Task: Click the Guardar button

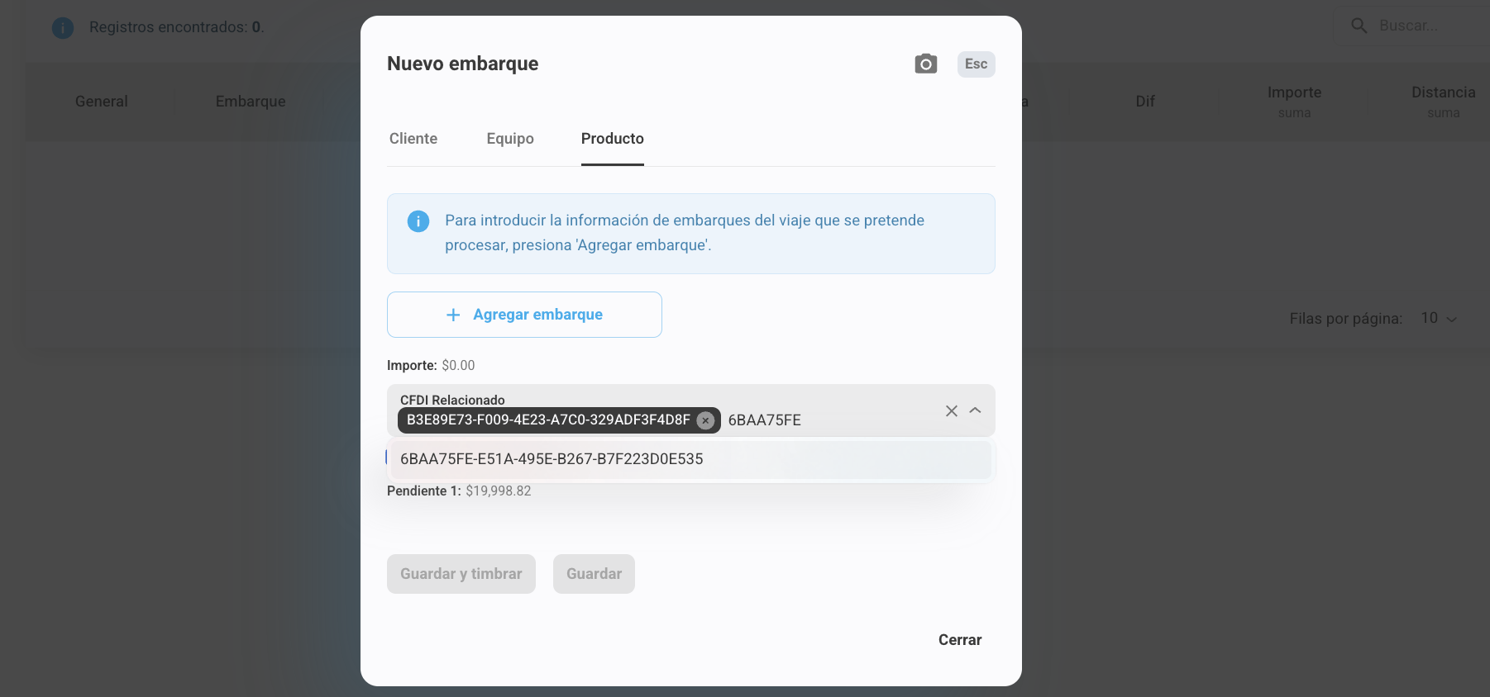Action: tap(594, 574)
